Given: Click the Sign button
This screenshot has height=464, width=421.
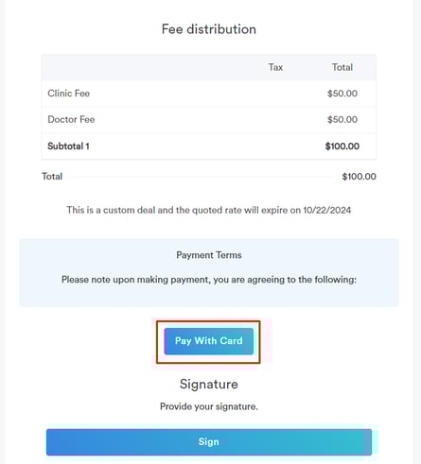Looking at the screenshot, I should 209,442.
